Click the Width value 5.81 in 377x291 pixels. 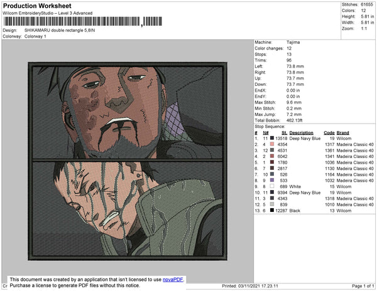[x=368, y=23]
